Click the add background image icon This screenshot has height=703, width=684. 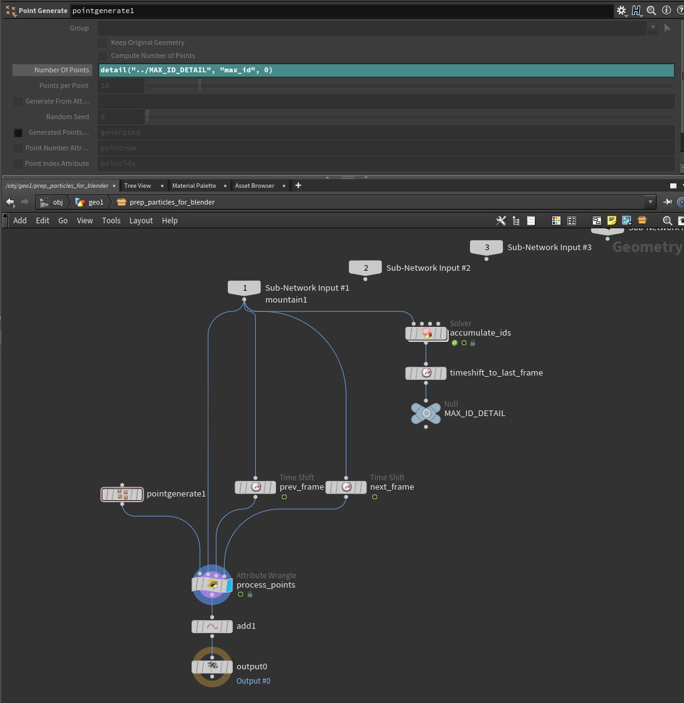click(627, 221)
